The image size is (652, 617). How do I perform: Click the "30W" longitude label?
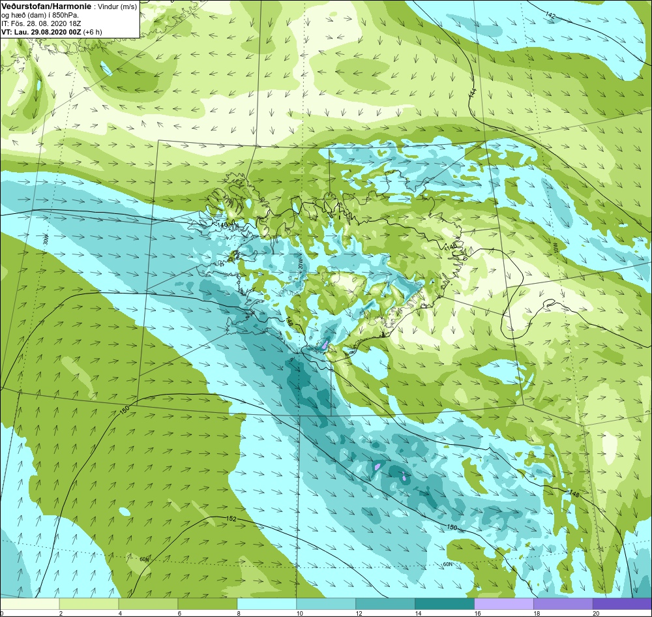tap(46, 239)
